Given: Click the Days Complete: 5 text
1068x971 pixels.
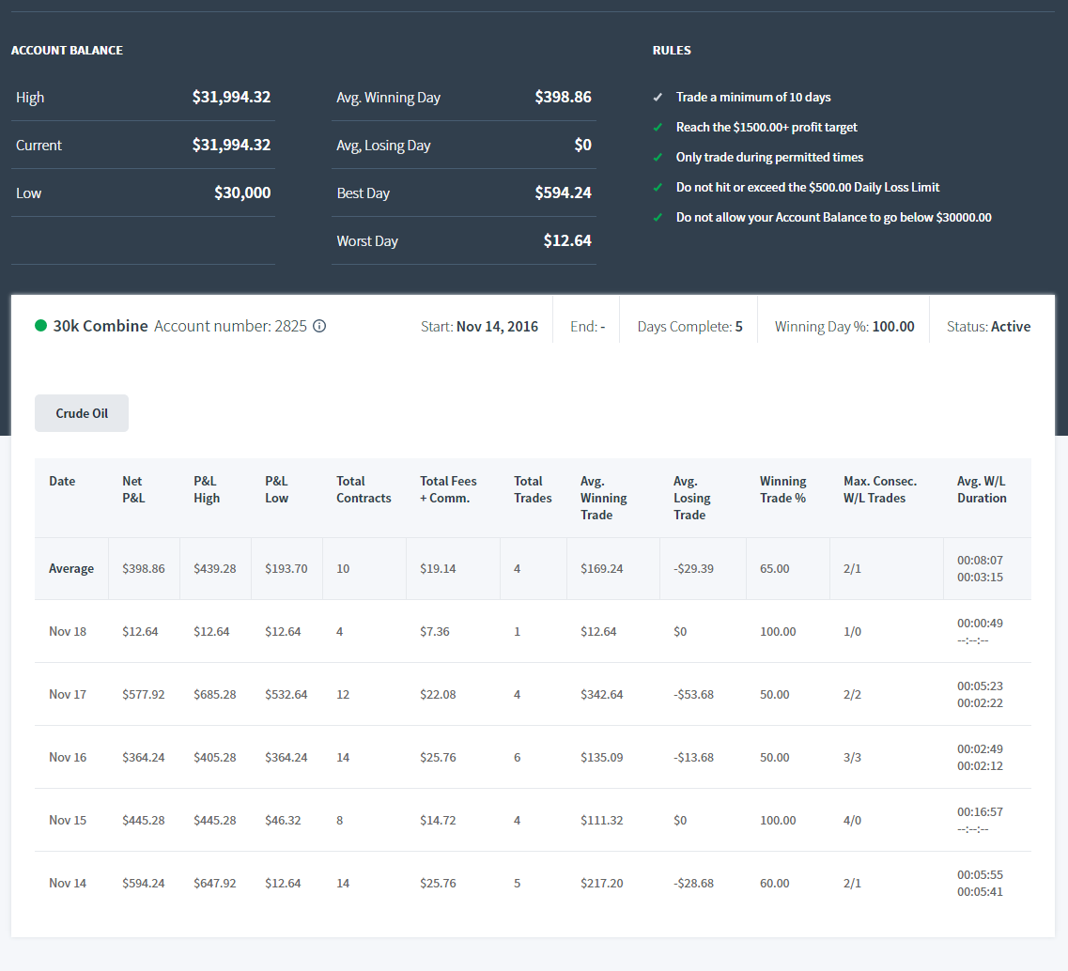Looking at the screenshot, I should 690,327.
